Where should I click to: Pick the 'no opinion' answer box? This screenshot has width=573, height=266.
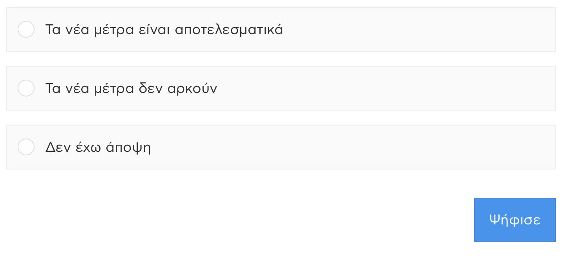[x=281, y=147]
